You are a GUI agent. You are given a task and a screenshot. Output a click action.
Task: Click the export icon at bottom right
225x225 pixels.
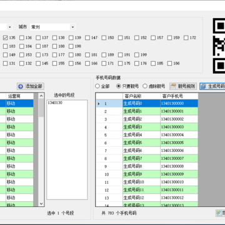pos(219,213)
